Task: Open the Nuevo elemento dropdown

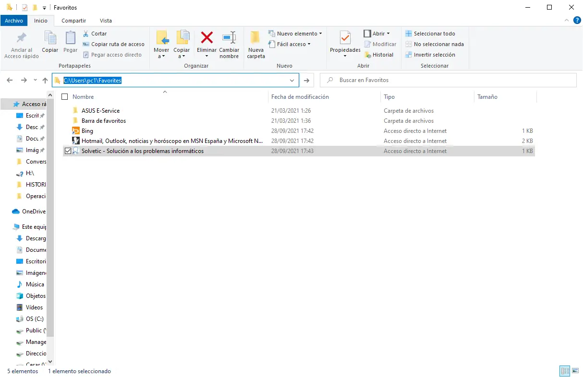Action: coord(295,34)
